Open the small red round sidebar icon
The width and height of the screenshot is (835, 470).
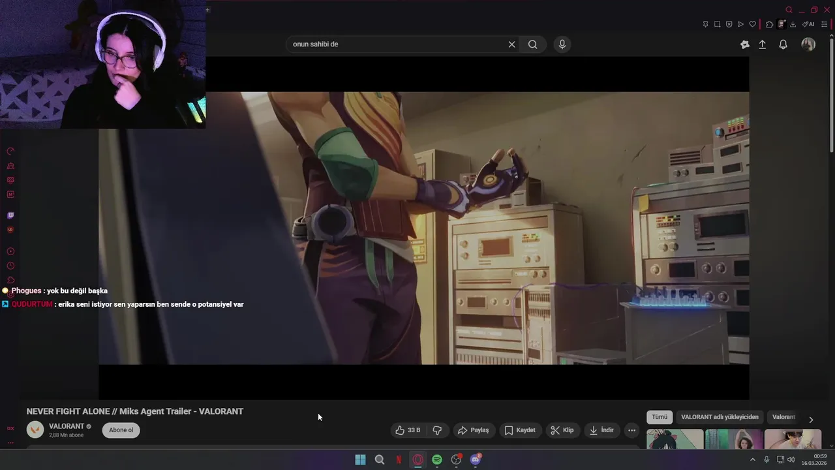click(x=10, y=230)
